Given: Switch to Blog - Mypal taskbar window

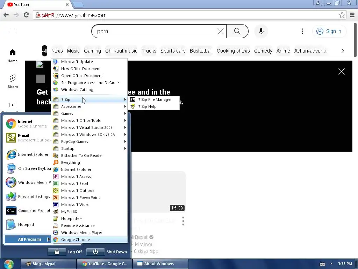Looking at the screenshot, I should (x=48, y=264).
